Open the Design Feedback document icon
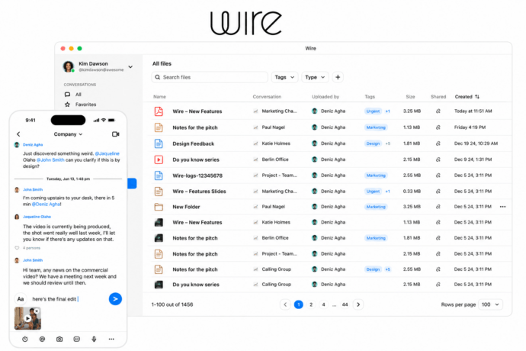This screenshot has width=526, height=351. (159, 143)
